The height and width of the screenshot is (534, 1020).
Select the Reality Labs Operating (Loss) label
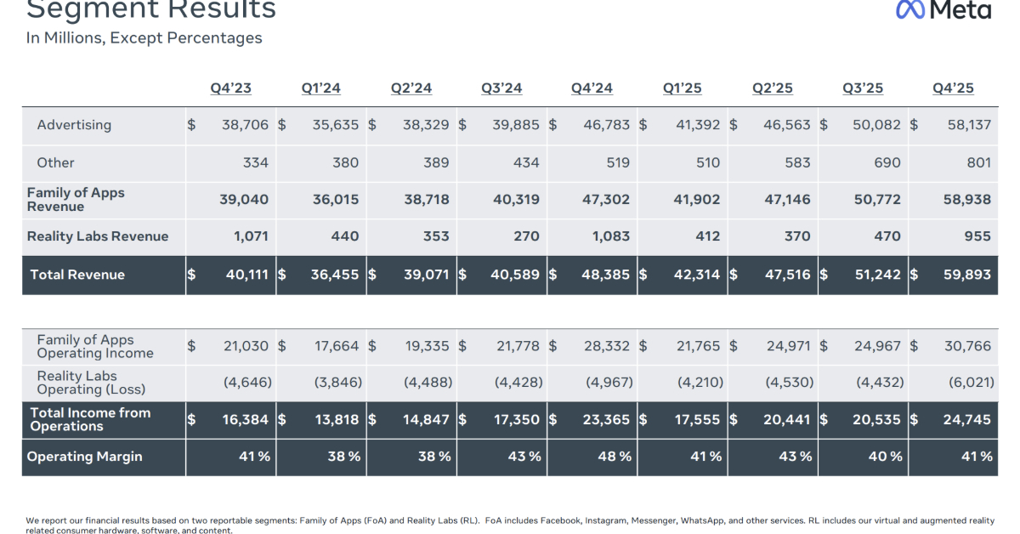coord(91,383)
